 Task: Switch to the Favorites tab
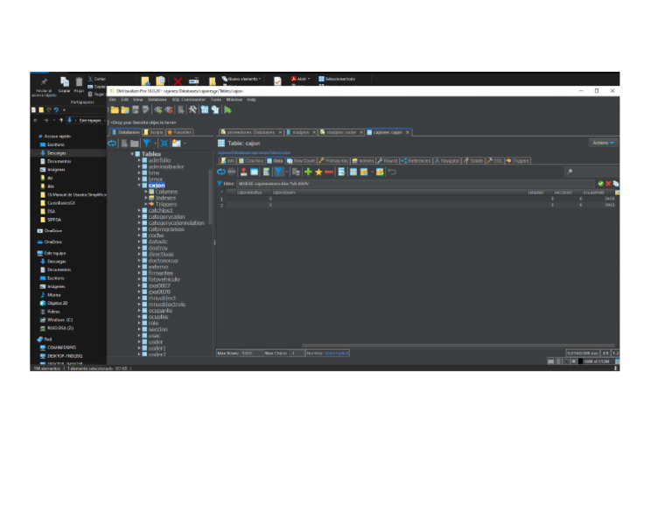(x=179, y=132)
